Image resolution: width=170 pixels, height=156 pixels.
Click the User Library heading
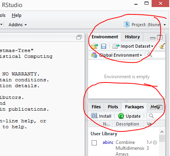[104, 134]
